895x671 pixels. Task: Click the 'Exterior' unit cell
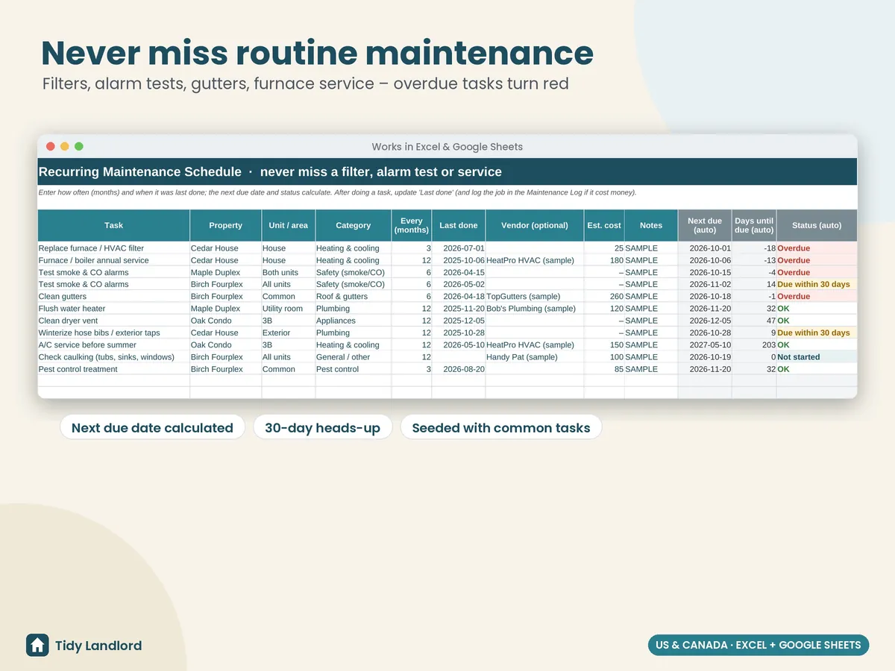point(289,333)
